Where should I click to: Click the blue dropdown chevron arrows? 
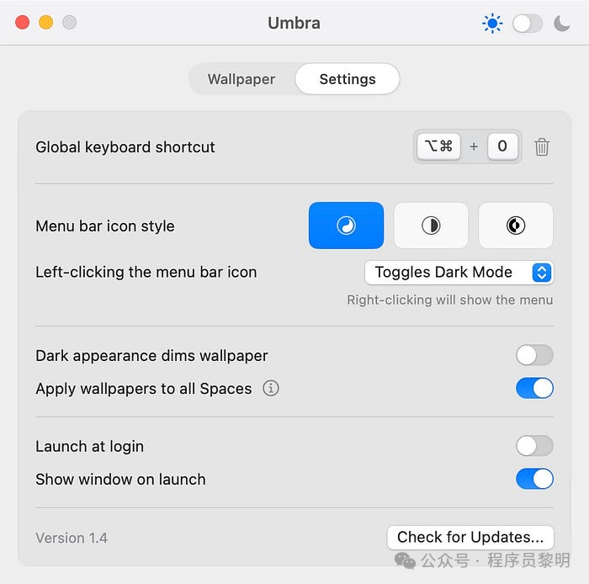(x=542, y=273)
